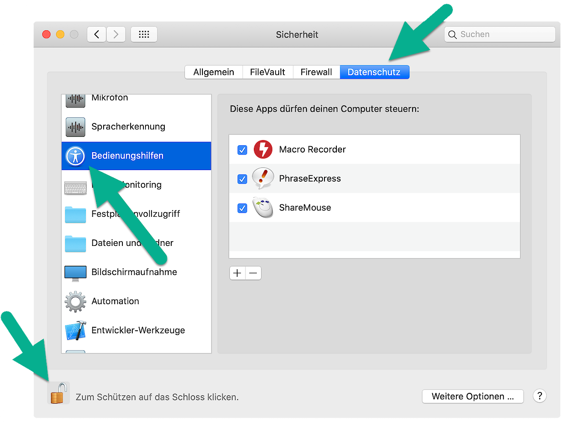Select the PhraseExpress speech bubble icon
565x422 pixels.
coord(263,179)
